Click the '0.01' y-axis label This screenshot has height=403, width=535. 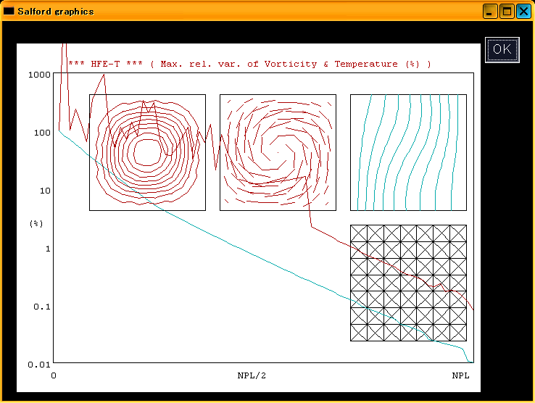[x=39, y=365]
